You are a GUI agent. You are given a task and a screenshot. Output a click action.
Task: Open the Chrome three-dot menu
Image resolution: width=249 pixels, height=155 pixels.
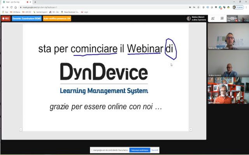point(246,7)
